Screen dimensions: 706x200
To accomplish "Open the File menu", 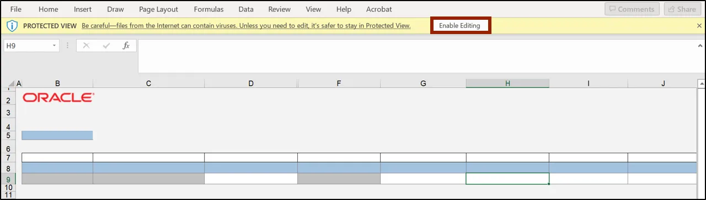I will coord(16,9).
